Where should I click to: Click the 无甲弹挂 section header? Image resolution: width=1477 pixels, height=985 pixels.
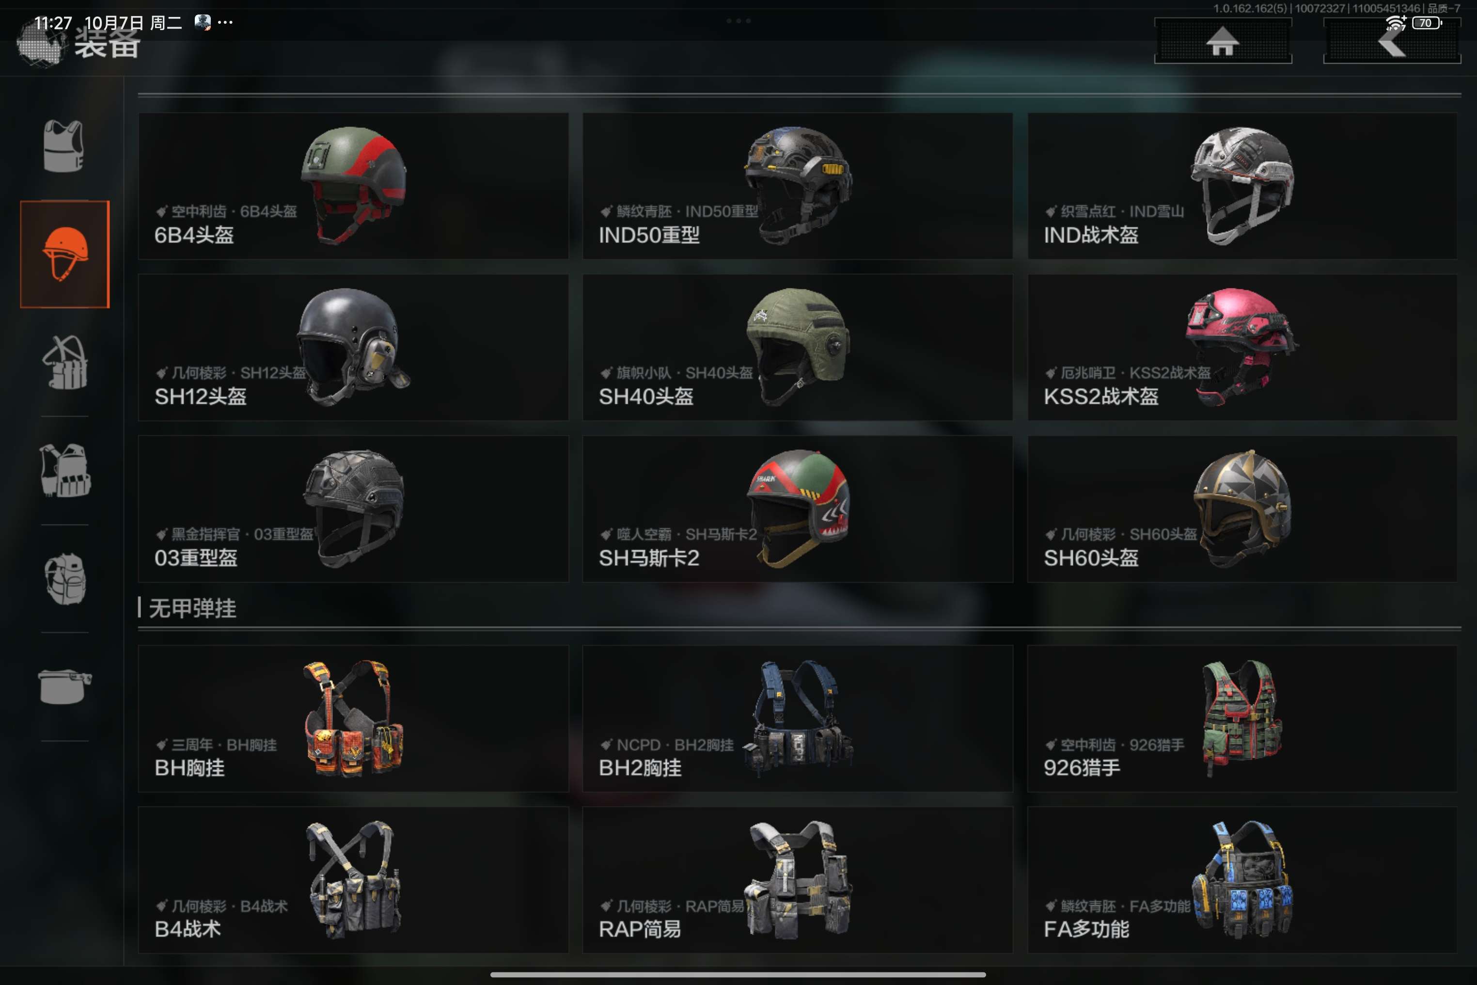(192, 608)
